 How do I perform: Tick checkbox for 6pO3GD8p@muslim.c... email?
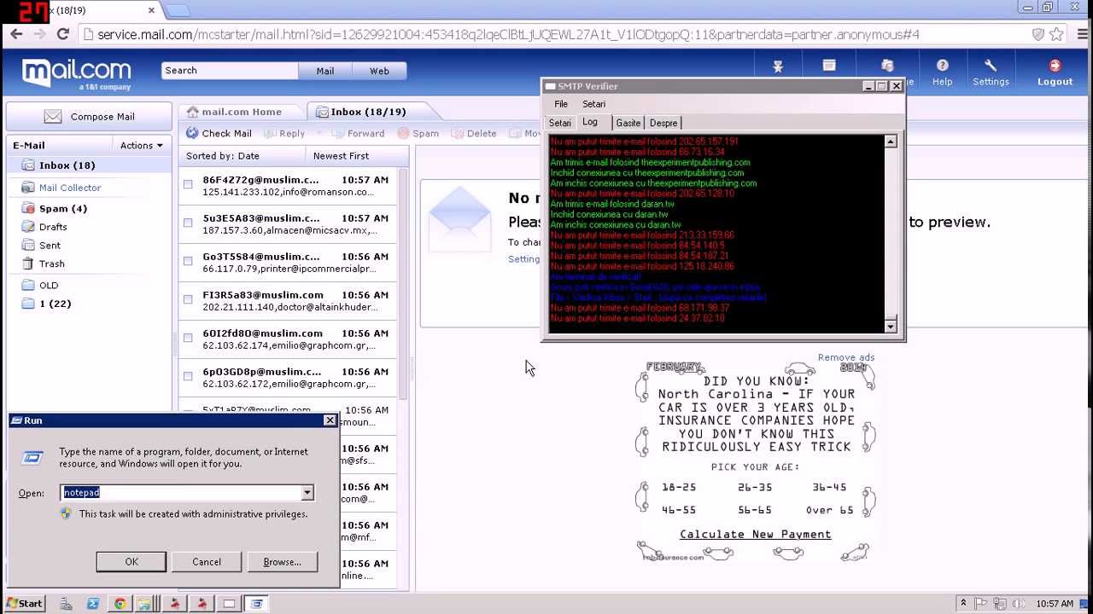188,376
